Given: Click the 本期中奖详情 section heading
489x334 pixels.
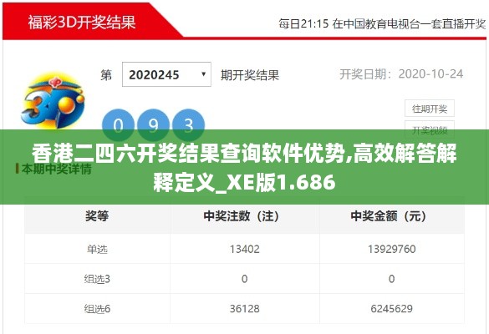Looking at the screenshot, I should [57, 169].
